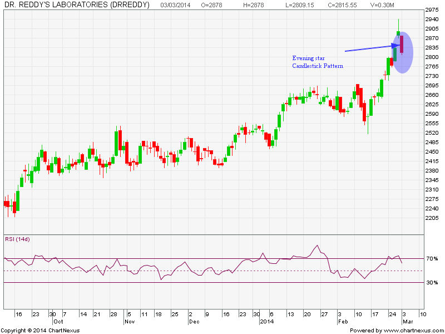Viewport: 445px width, 334px height.
Task: Click the 2275 price axis label
Action: (x=432, y=199)
